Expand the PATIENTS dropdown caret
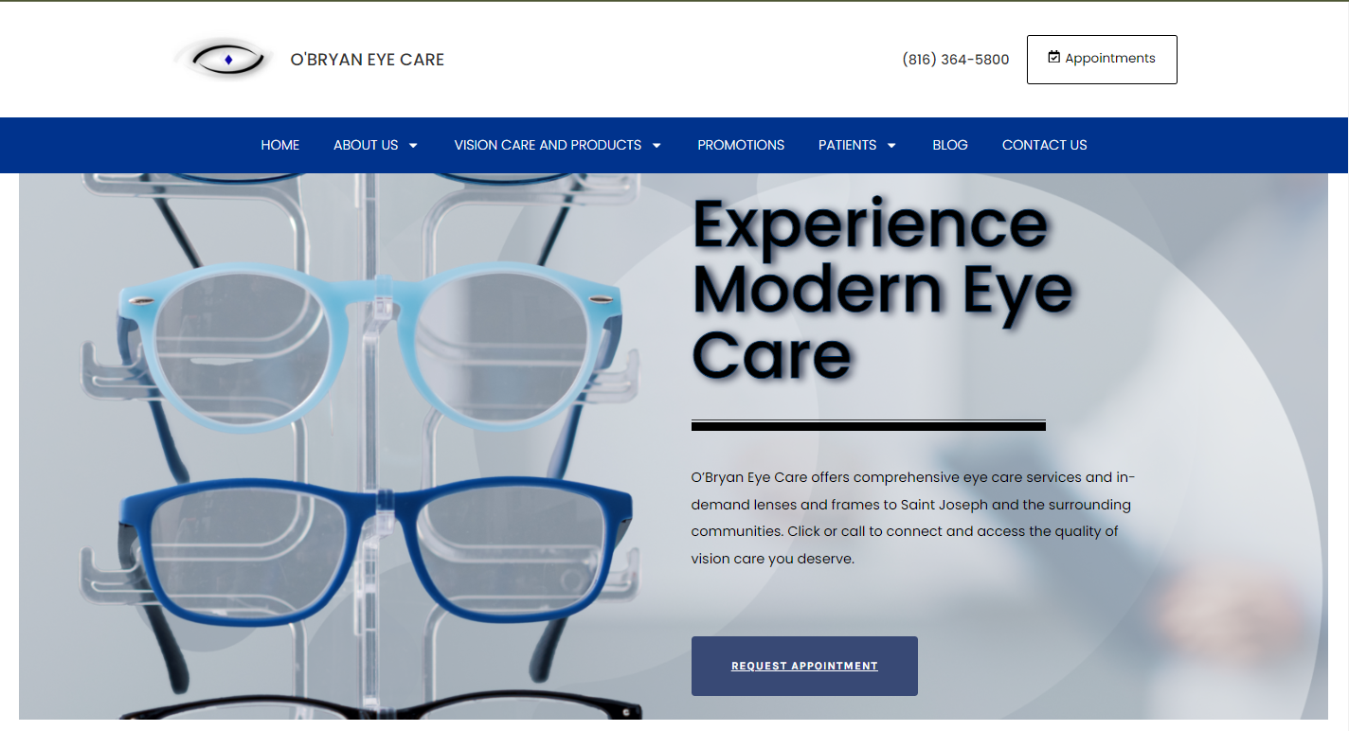This screenshot has height=731, width=1349. coord(891,146)
